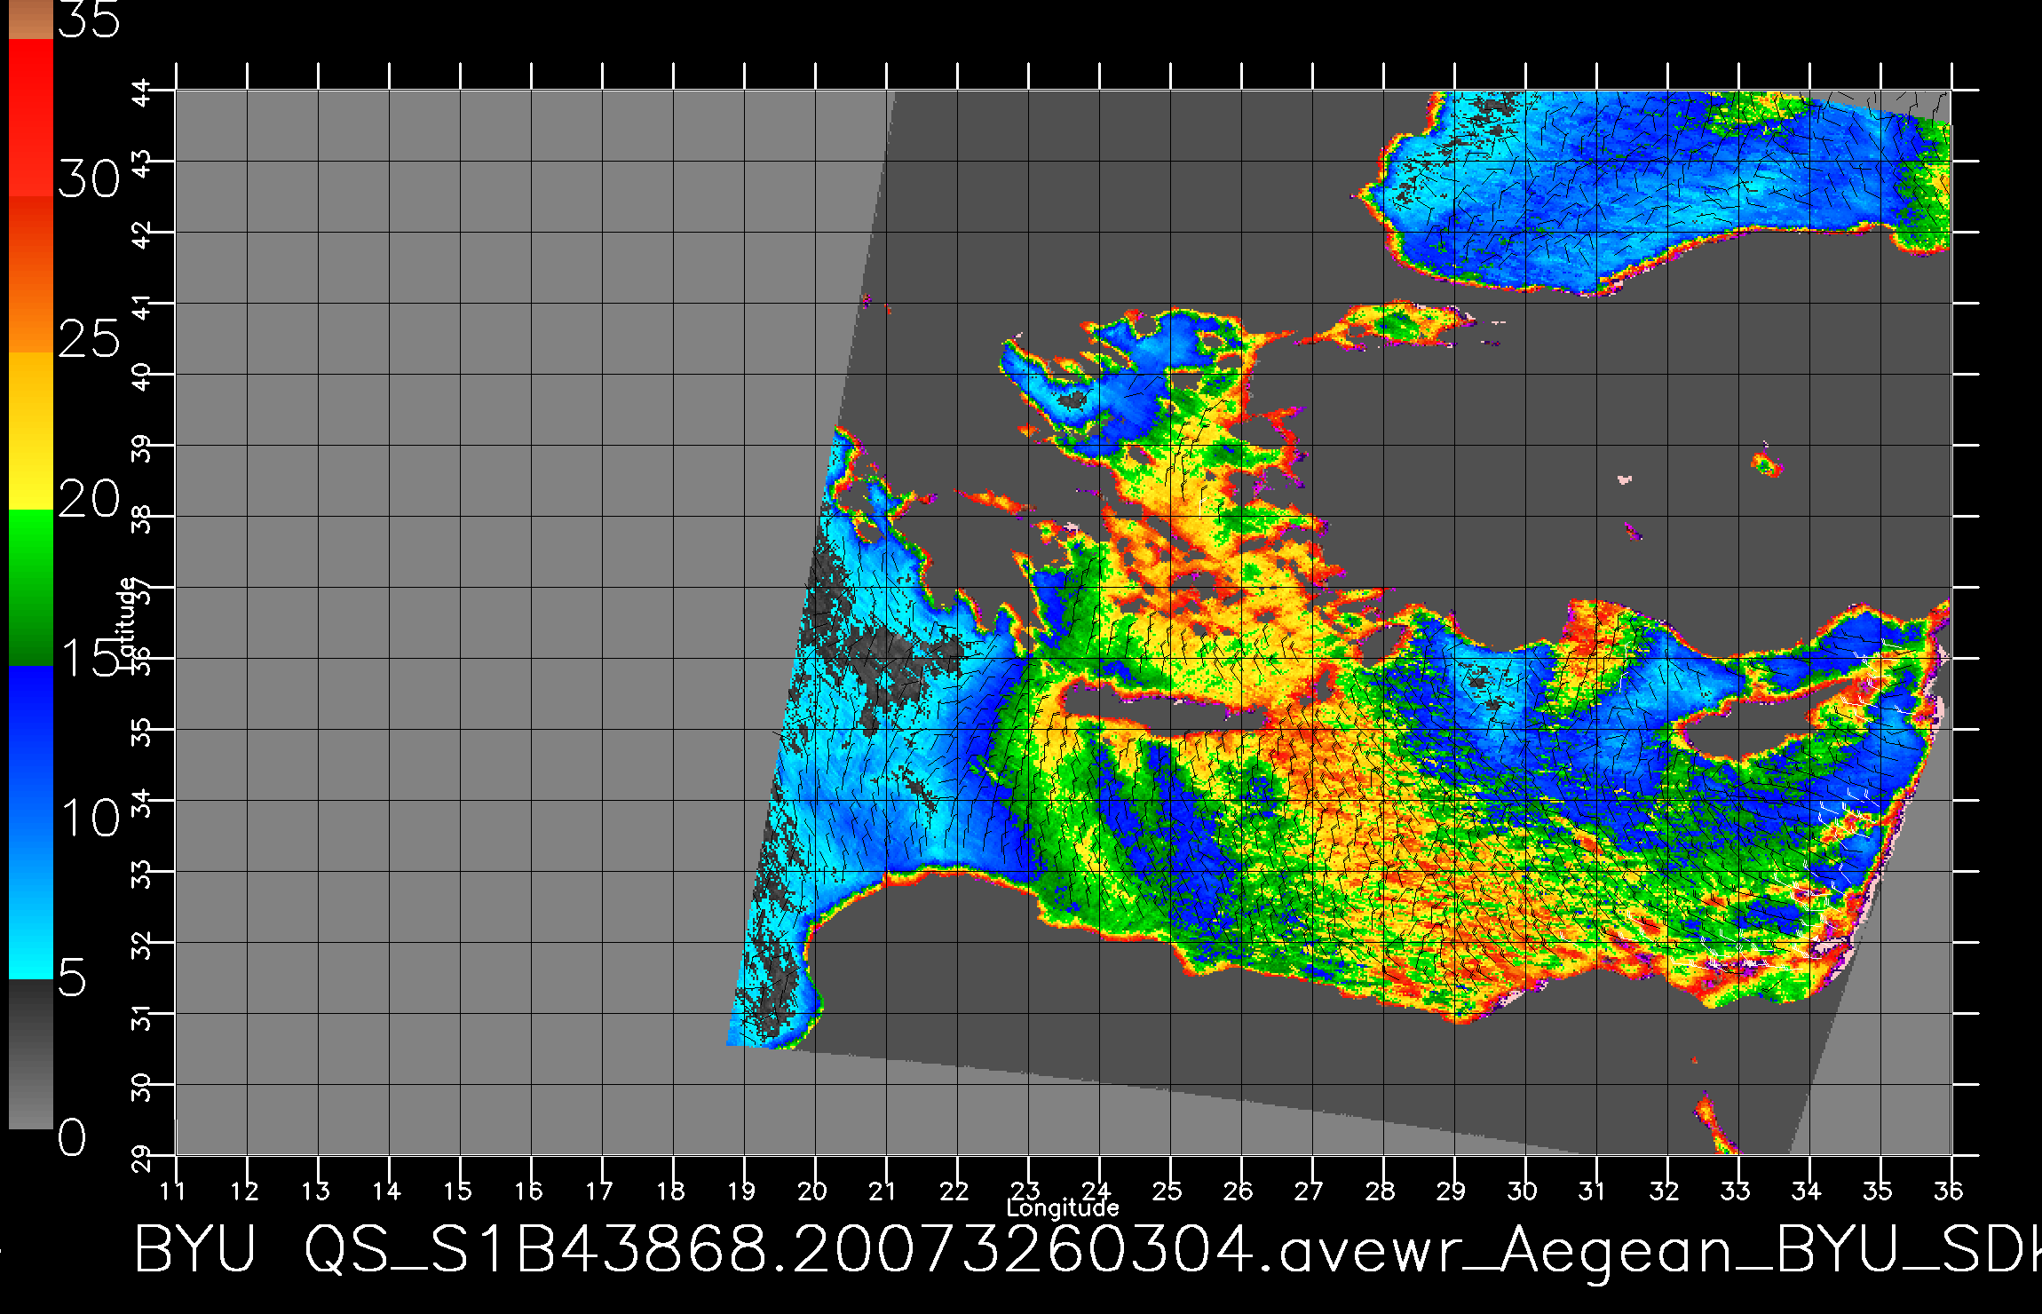Click the "Latitude" axis title
The height and width of the screenshot is (1314, 2042).
(127, 621)
